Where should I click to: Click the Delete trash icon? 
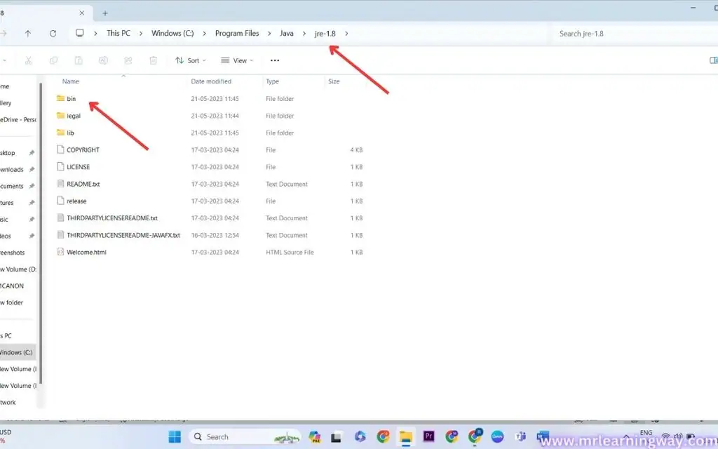click(154, 60)
